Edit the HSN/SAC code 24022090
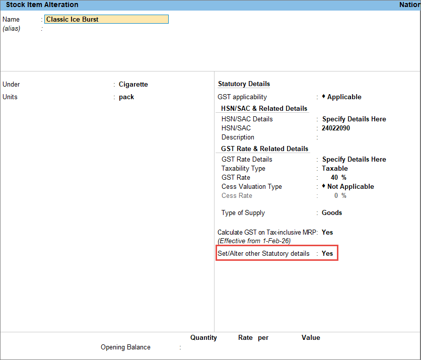 pos(336,128)
